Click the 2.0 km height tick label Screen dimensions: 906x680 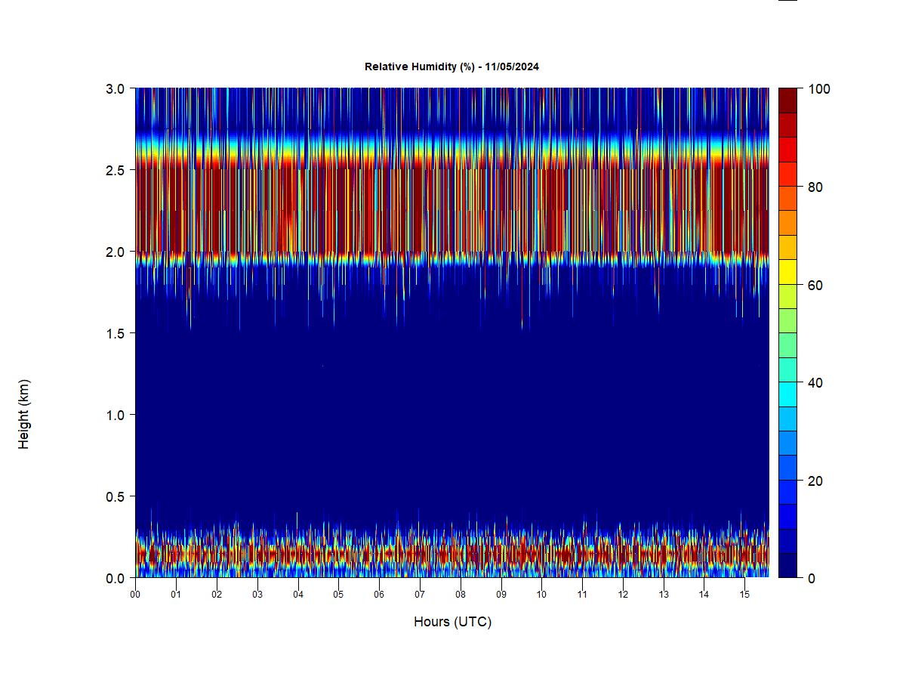pyautogui.click(x=116, y=252)
